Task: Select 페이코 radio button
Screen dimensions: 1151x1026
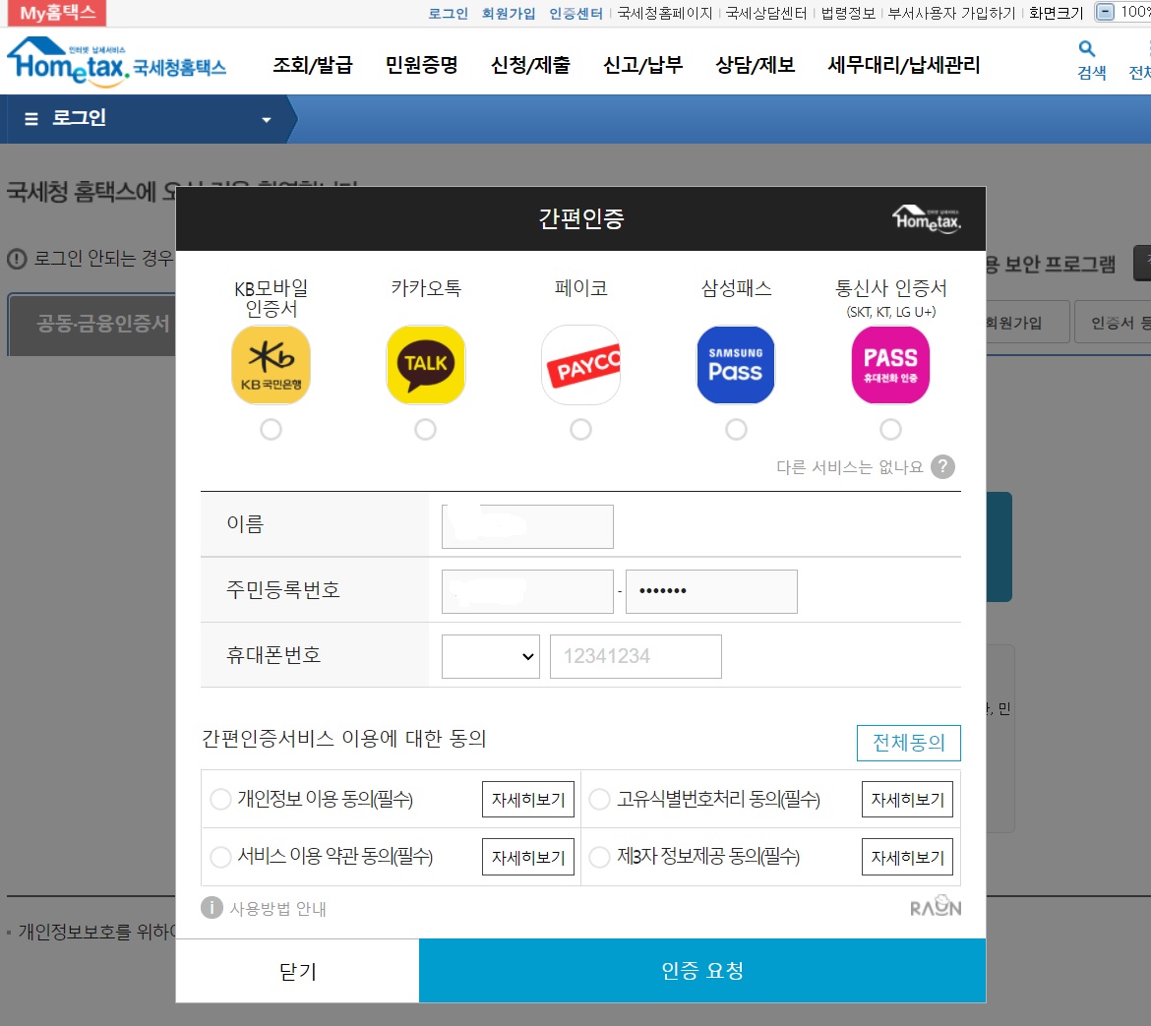Action: coord(580,429)
